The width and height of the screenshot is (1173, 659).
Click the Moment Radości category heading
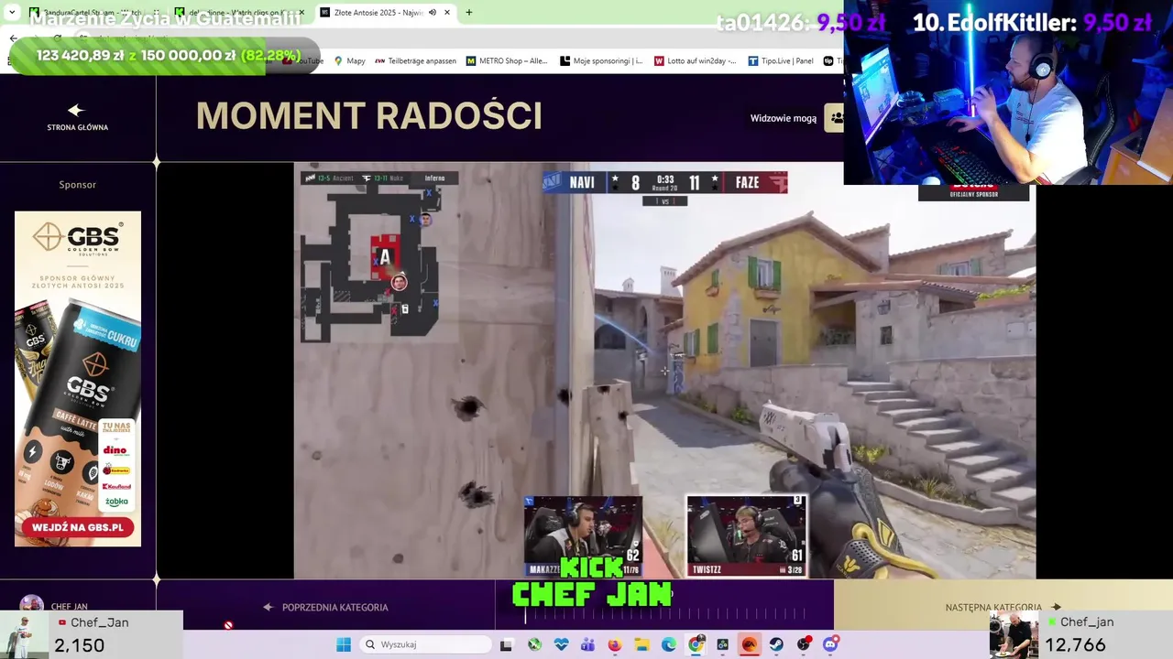pyautogui.click(x=369, y=116)
